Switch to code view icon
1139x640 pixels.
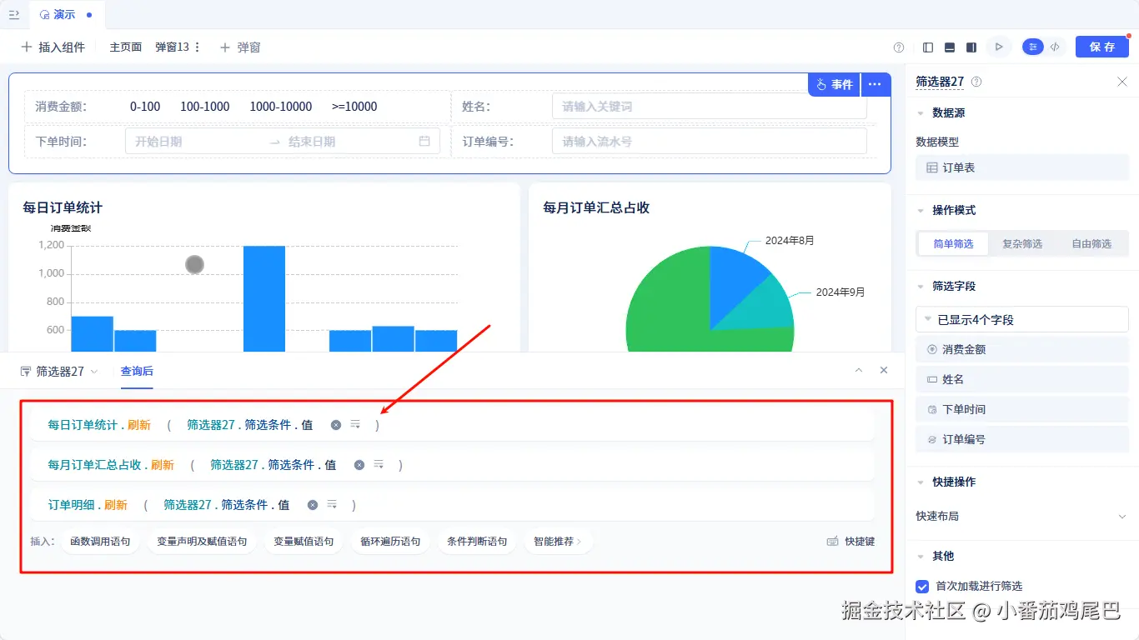1055,47
